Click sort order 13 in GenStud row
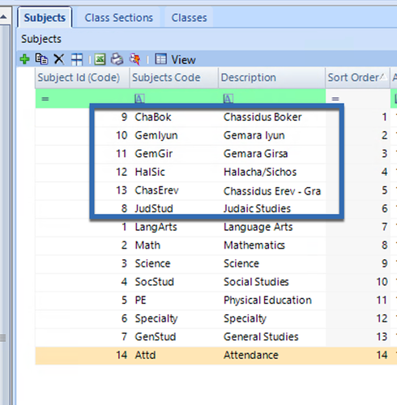Screen dimensions: 397x405 (357, 337)
